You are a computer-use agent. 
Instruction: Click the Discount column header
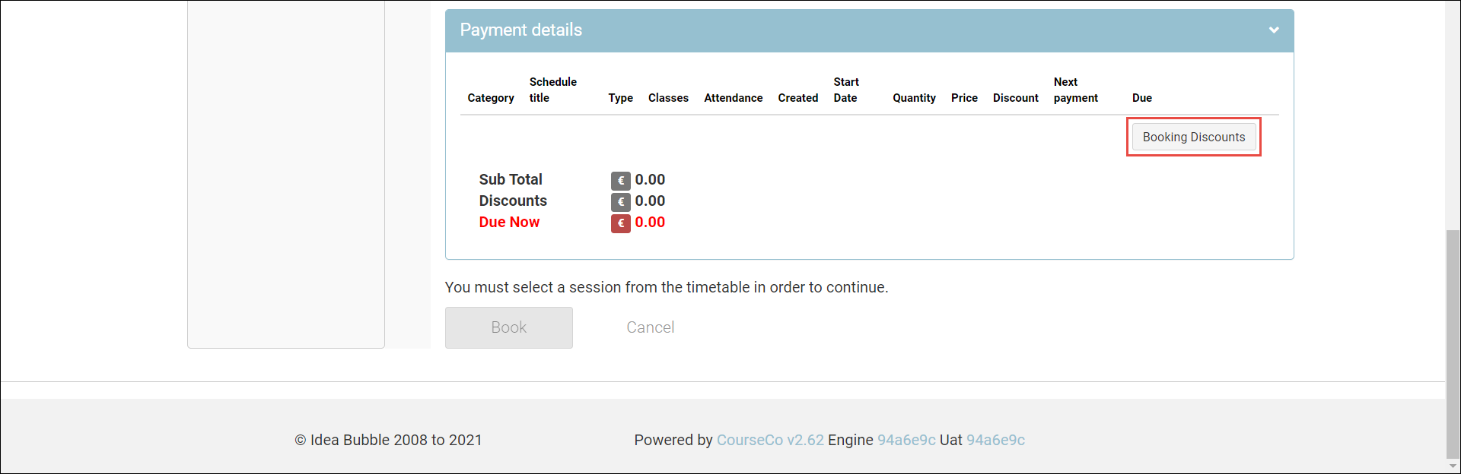[x=1015, y=98]
